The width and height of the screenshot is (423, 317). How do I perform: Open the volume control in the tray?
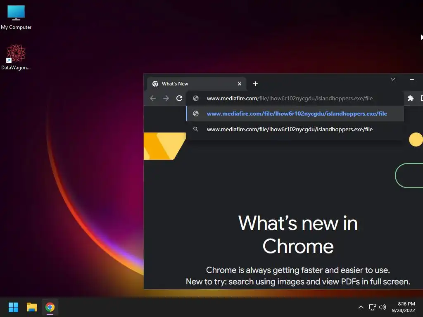(383, 307)
